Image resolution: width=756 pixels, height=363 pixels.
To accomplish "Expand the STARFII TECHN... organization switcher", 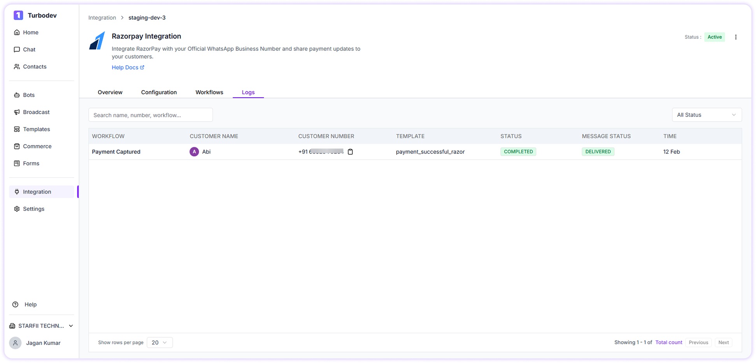I will (41, 326).
